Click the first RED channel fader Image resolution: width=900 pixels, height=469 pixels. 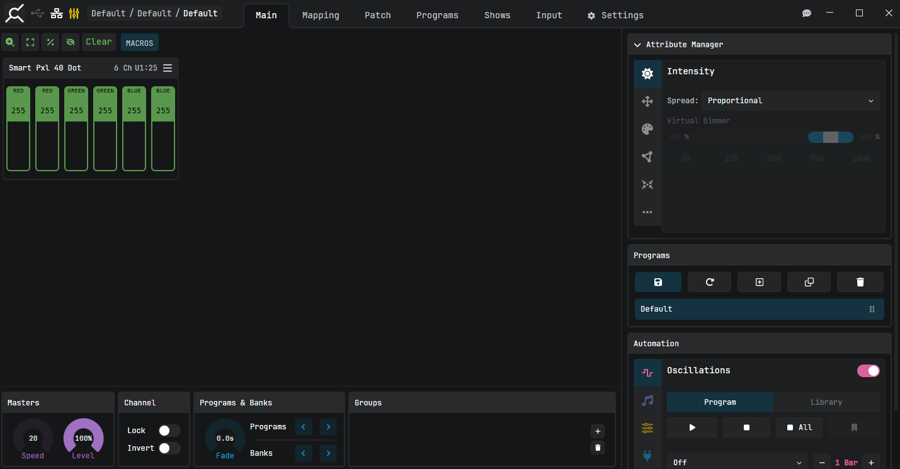18,128
